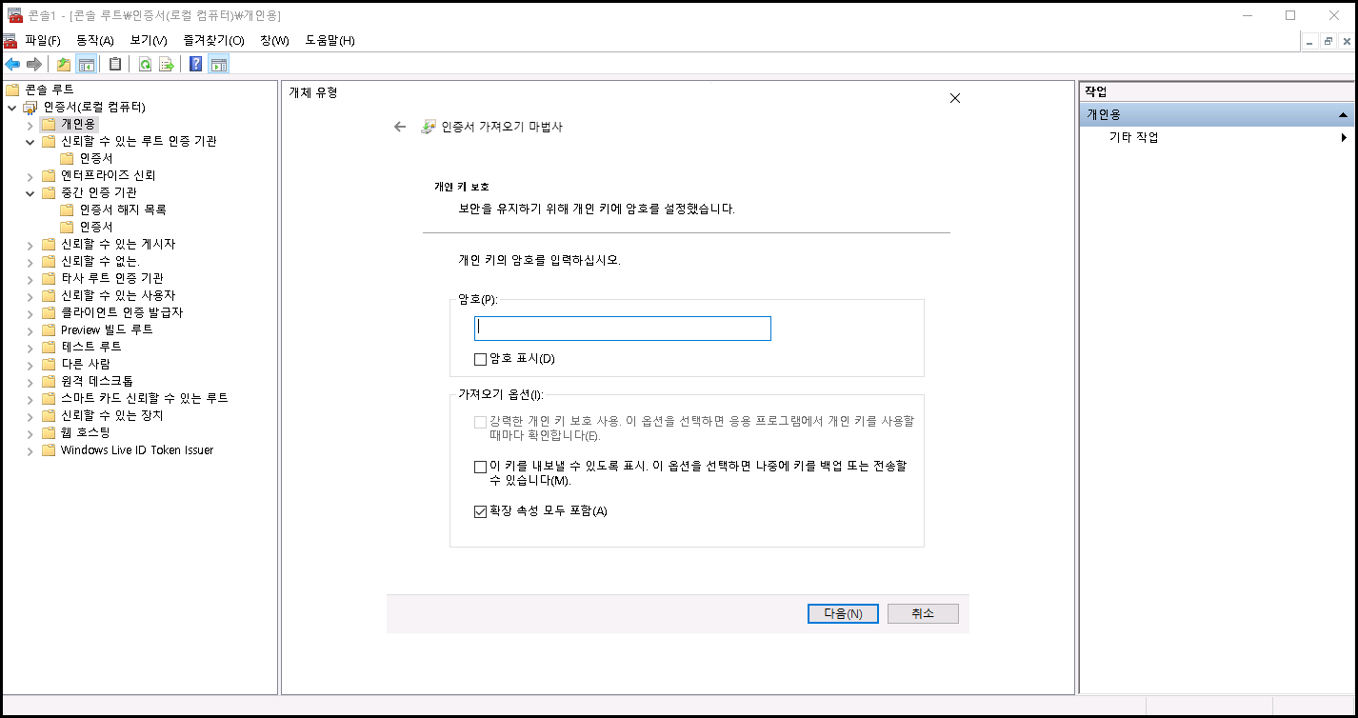Expand the 스마트 카드 신뢰할 수 있는 루트 node

coord(30,398)
